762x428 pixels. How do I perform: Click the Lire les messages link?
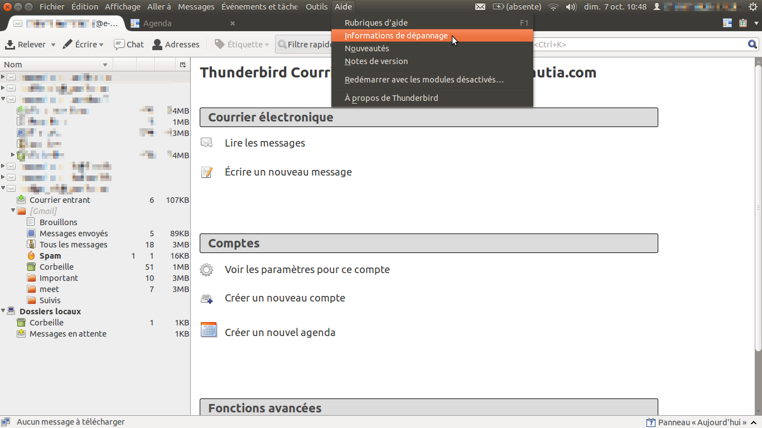tap(264, 143)
